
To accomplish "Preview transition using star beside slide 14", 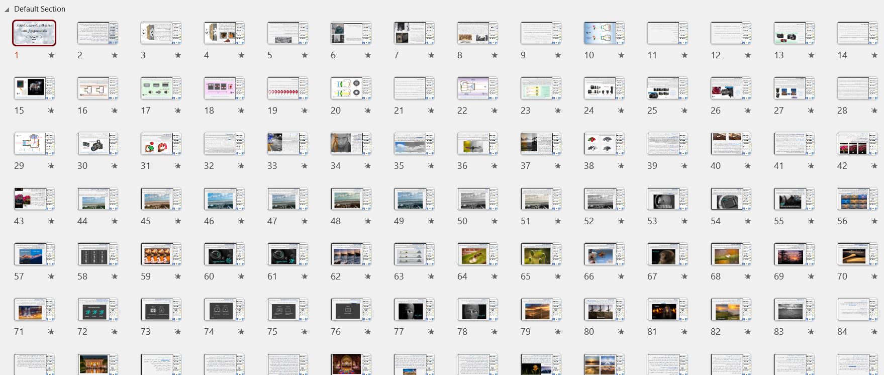I will 874,55.
